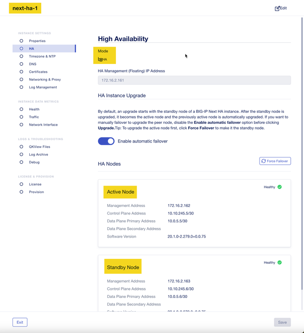Open the Timezone & NTP settings
304x333 pixels.
pos(42,56)
